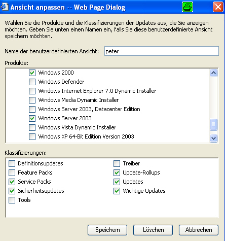
Task: Click the products list scroll up arrow
Action: (213, 73)
